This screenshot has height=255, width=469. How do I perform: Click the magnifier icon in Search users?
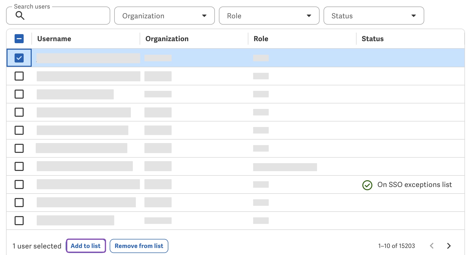tap(20, 16)
